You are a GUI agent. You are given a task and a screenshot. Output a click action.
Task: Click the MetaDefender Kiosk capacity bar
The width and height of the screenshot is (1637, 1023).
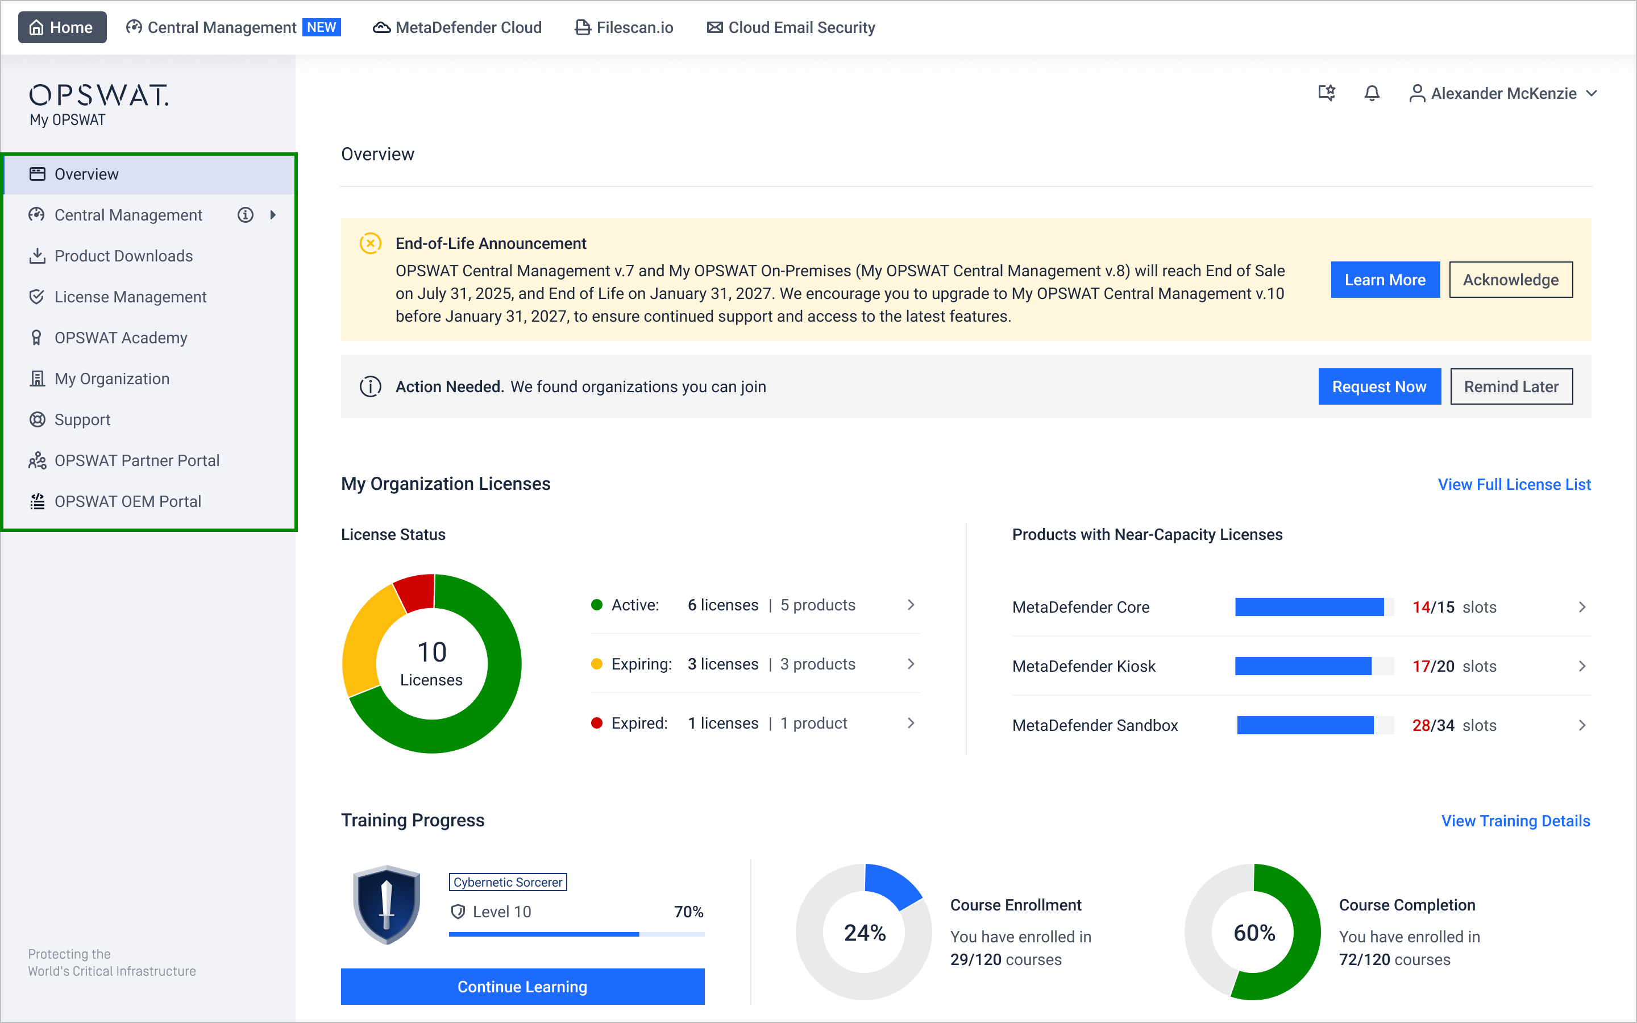1314,666
